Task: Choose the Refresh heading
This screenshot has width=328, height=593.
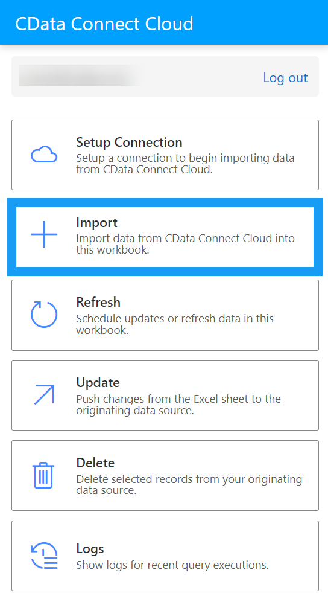Action: (x=98, y=302)
